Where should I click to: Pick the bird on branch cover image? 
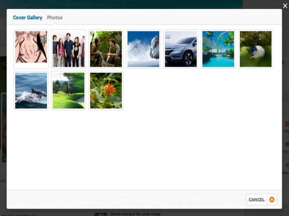click(x=256, y=49)
